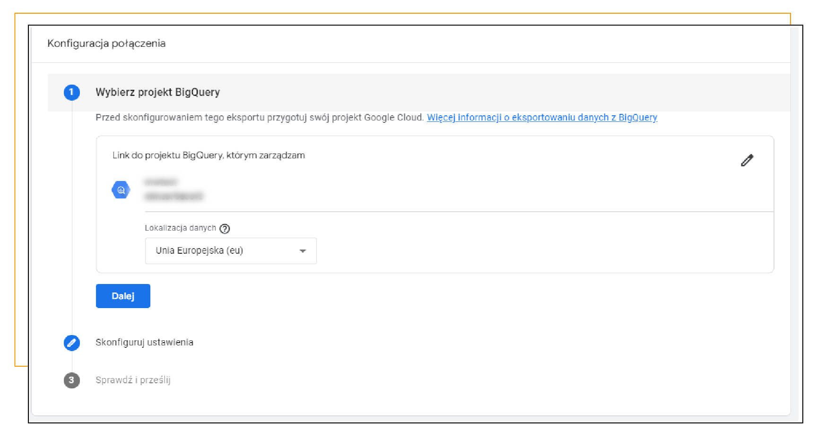817x439 pixels.
Task: Select step Wybierz projekt BigQuery heading
Action: click(158, 92)
